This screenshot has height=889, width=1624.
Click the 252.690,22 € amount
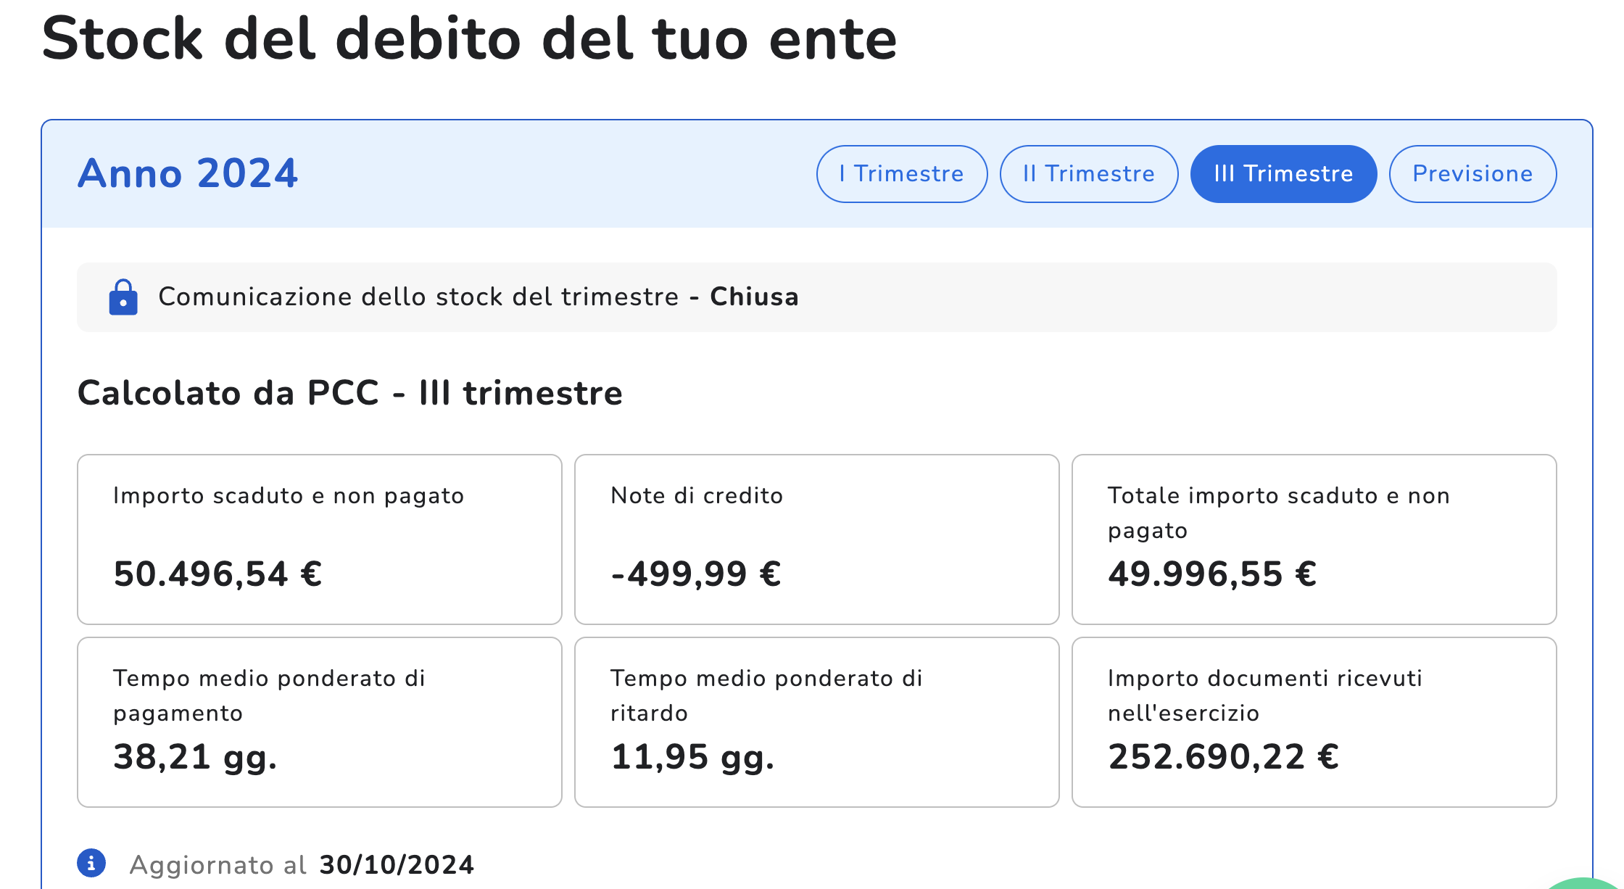pos(1223,757)
